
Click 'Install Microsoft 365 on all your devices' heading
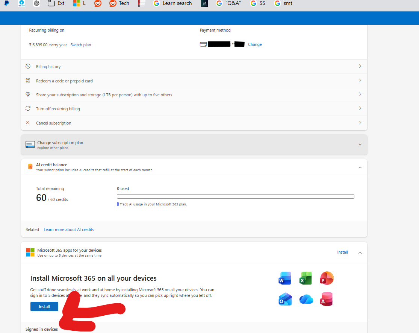(x=93, y=278)
